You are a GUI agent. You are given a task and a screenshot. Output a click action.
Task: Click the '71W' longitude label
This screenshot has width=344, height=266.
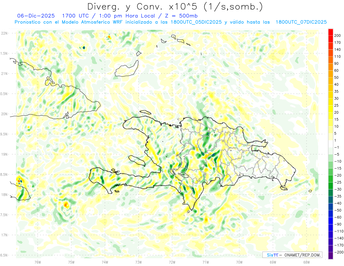click(x=205, y=262)
